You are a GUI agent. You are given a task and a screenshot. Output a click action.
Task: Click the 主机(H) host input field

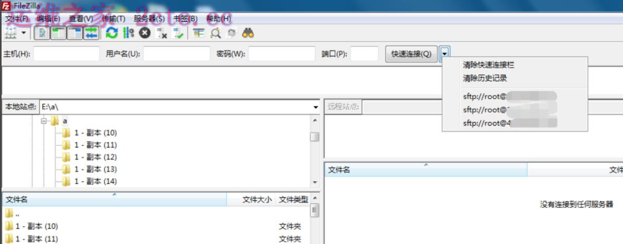66,54
